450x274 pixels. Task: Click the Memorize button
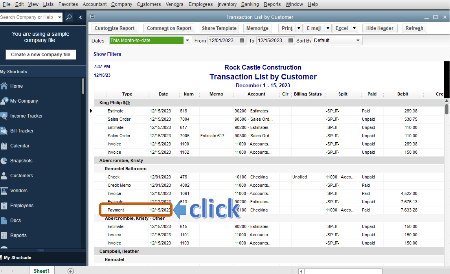pyautogui.click(x=257, y=28)
